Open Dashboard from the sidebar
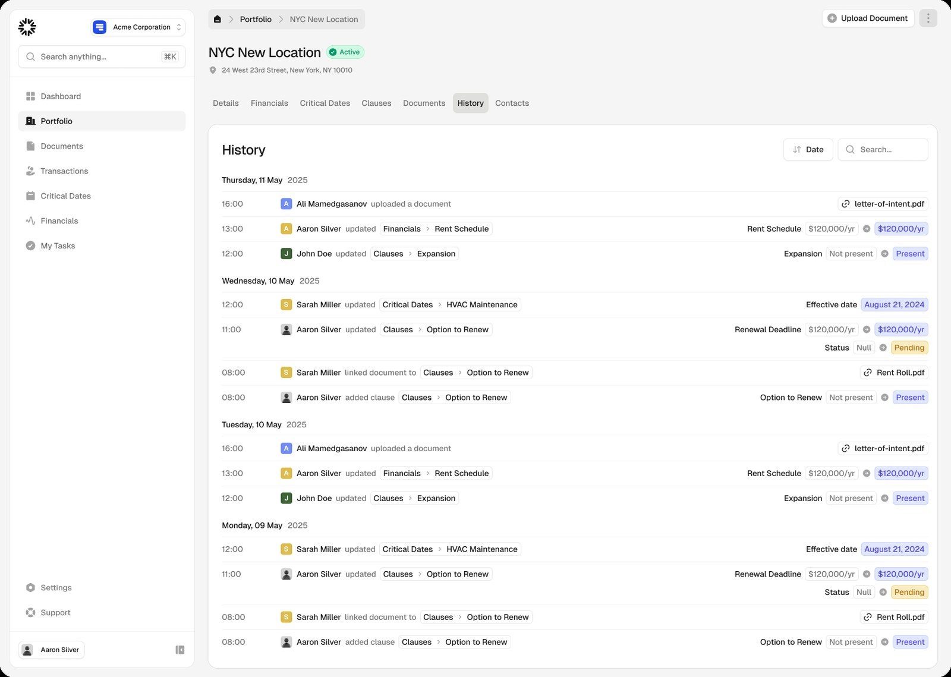 (102, 96)
